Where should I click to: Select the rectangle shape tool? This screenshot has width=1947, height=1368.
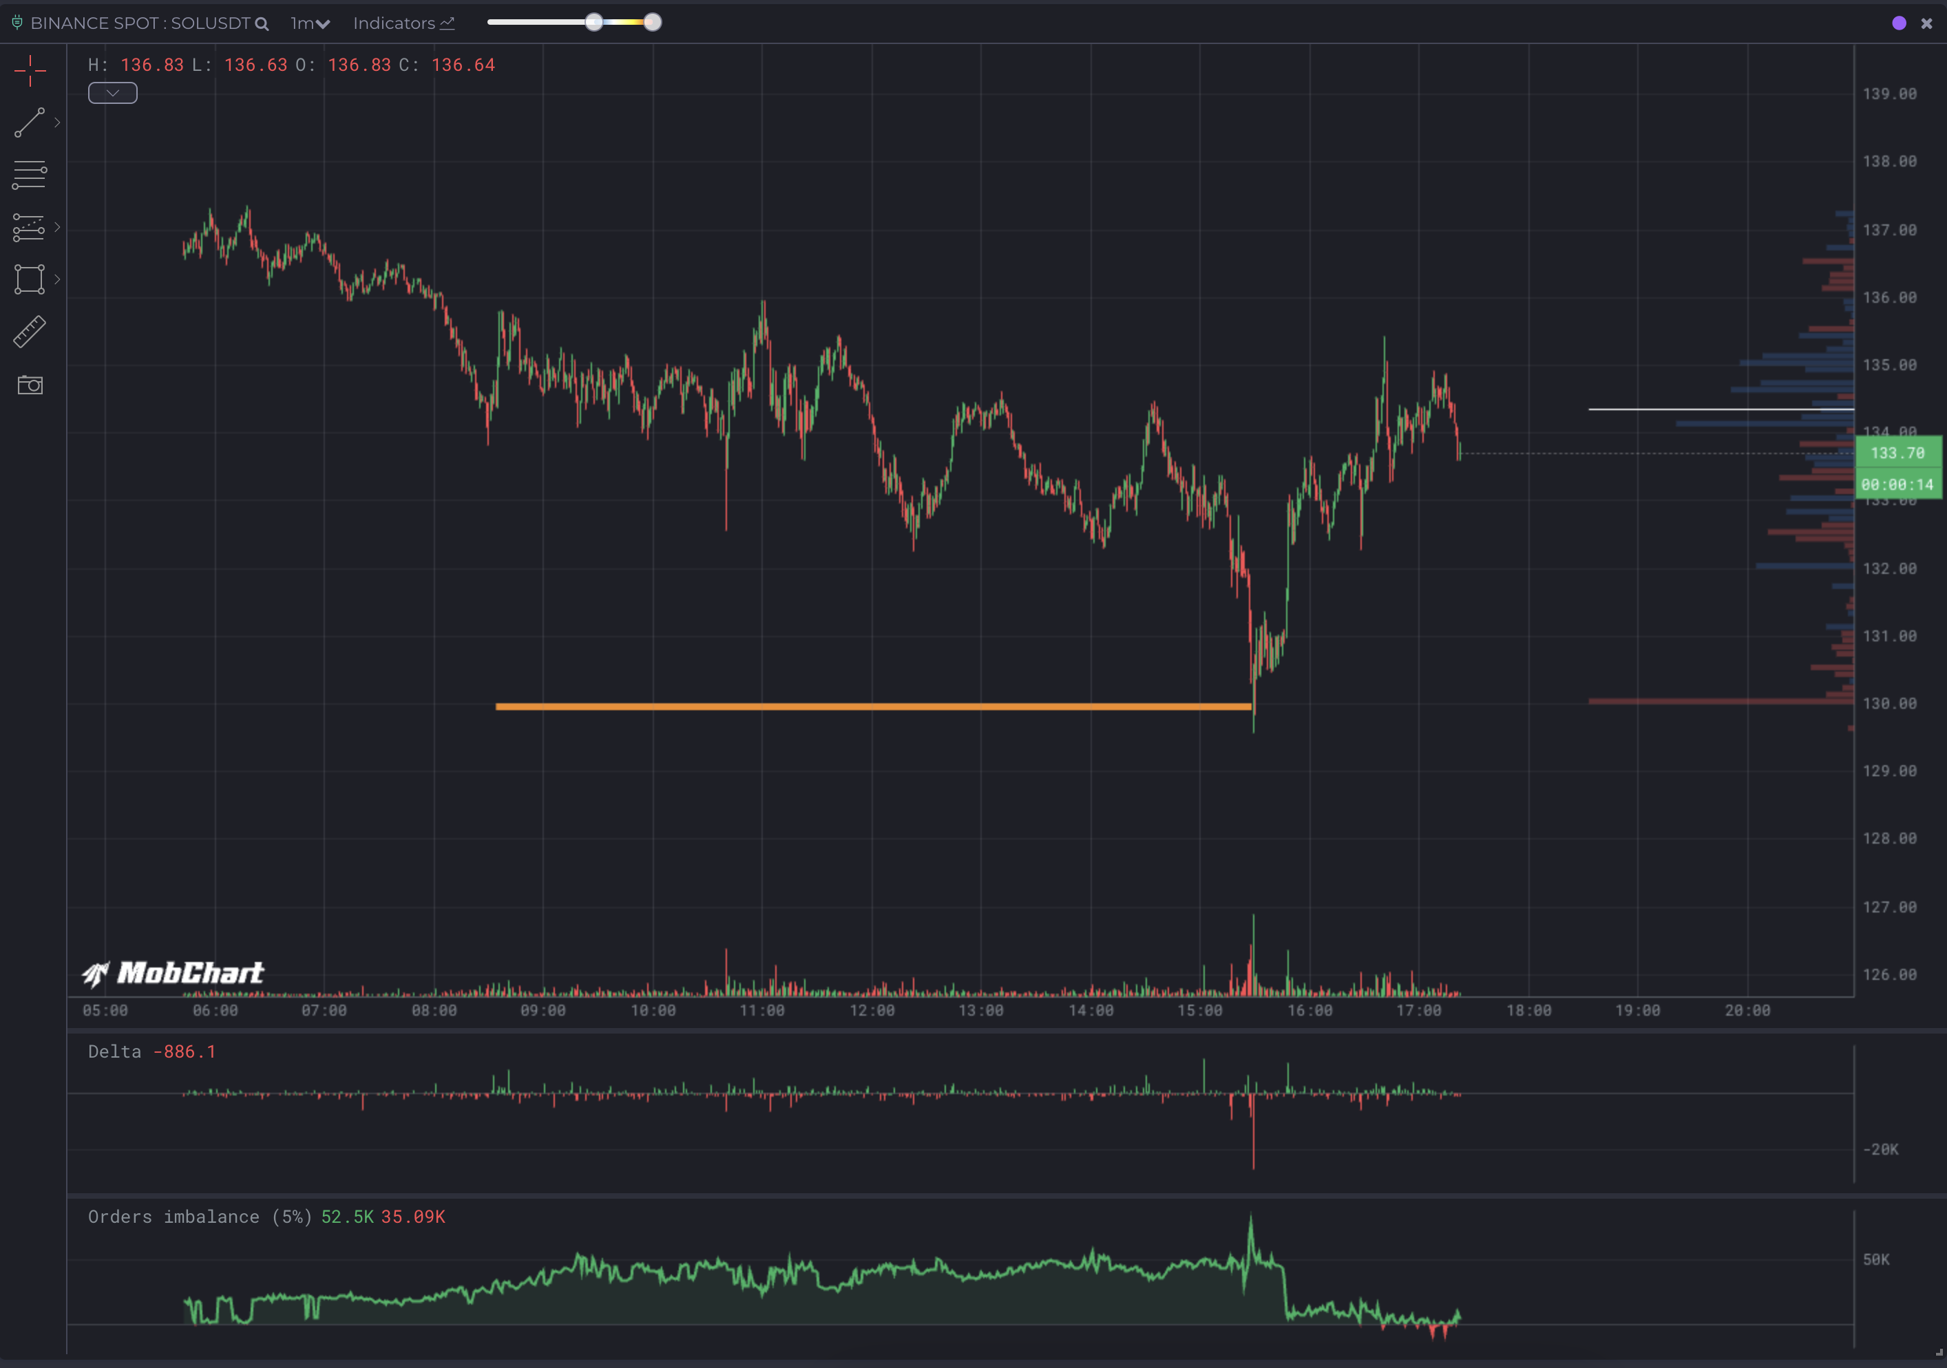pyautogui.click(x=30, y=279)
